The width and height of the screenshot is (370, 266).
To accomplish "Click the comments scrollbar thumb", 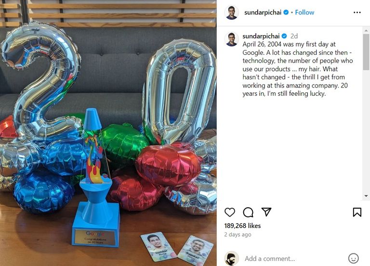I will (366, 52).
